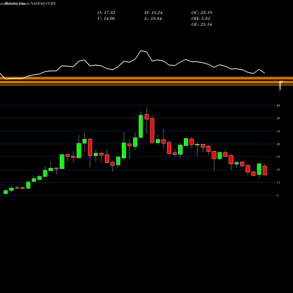Click the 41 price axis label
293x293 pixels.
pyautogui.click(x=278, y=105)
